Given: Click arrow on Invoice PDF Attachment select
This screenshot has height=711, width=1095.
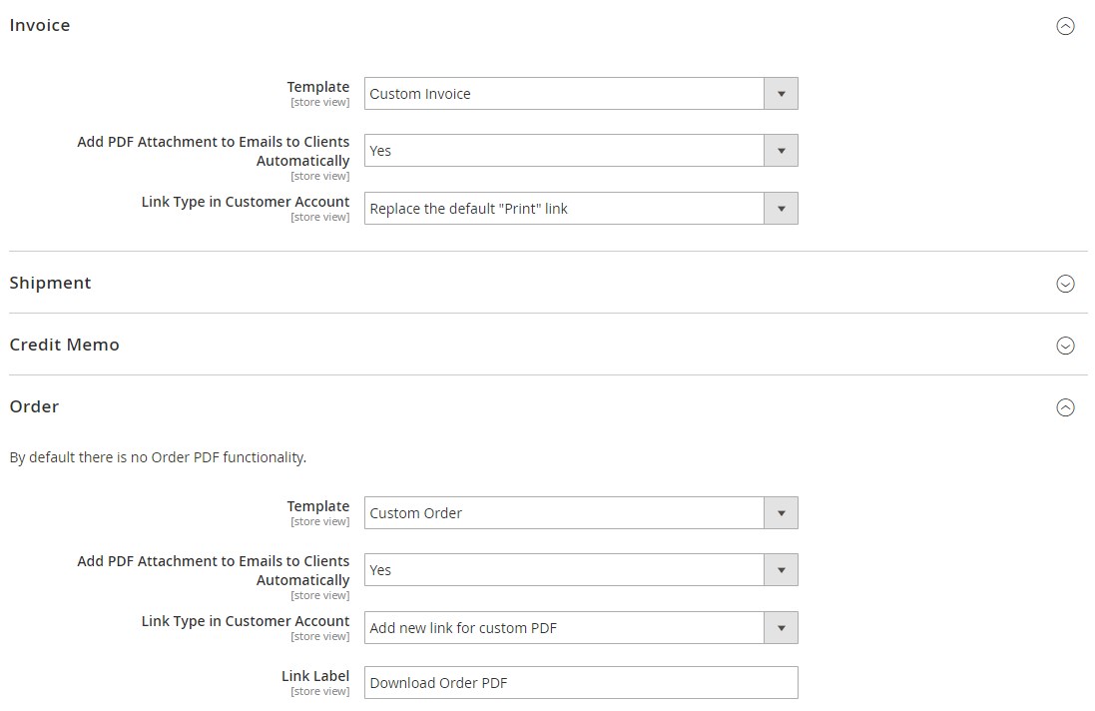Looking at the screenshot, I should click(781, 151).
